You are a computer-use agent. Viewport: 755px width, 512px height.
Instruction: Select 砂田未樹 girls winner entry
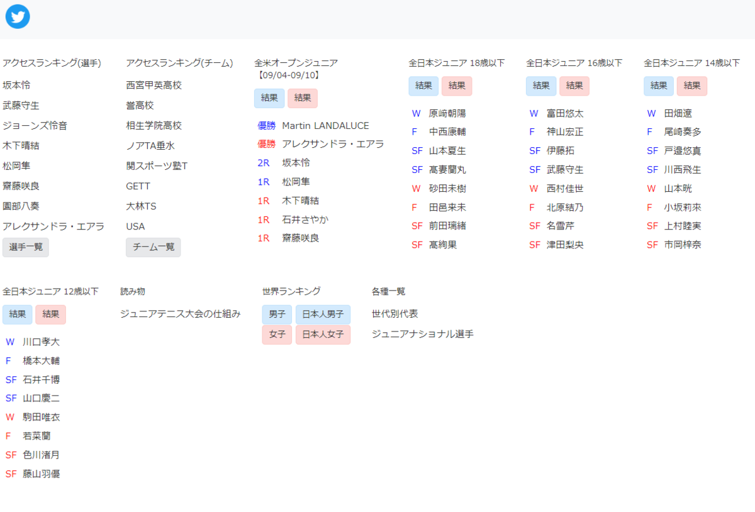(447, 189)
